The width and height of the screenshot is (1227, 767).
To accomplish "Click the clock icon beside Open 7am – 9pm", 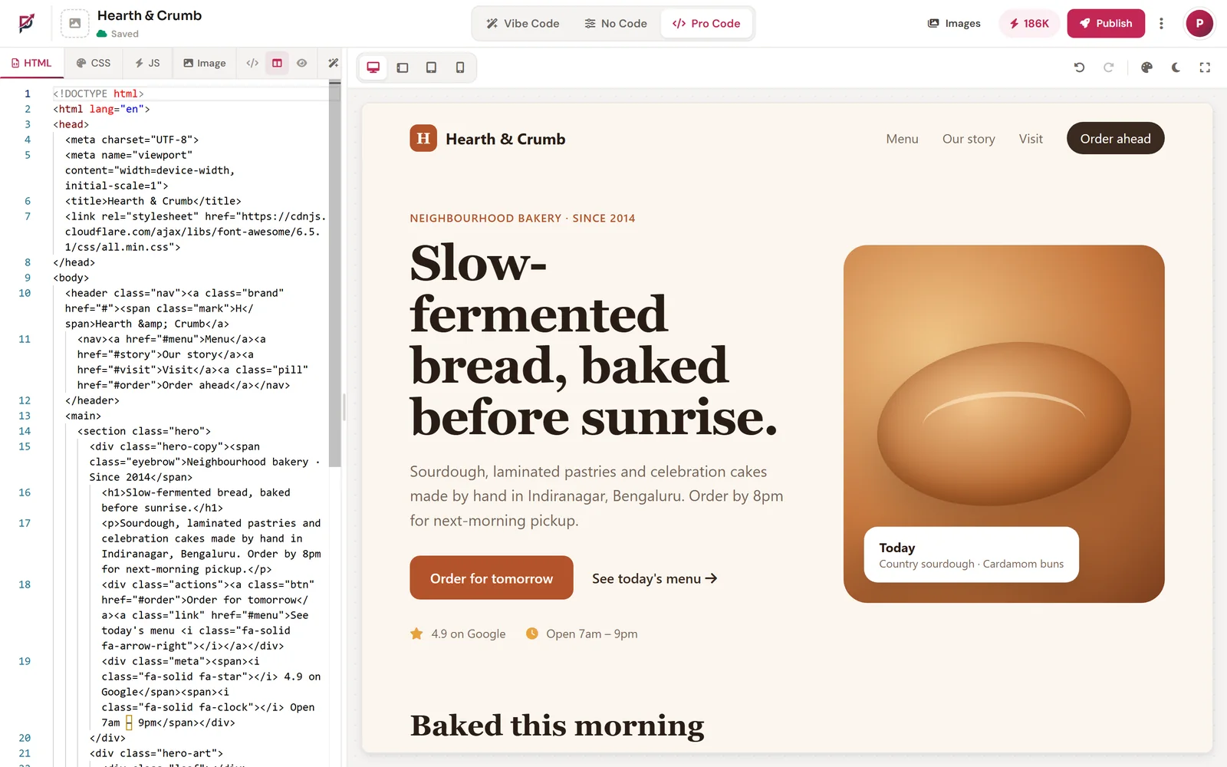I will 532,634.
